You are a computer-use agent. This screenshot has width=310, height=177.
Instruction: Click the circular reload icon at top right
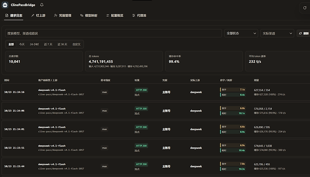tap(305, 8)
